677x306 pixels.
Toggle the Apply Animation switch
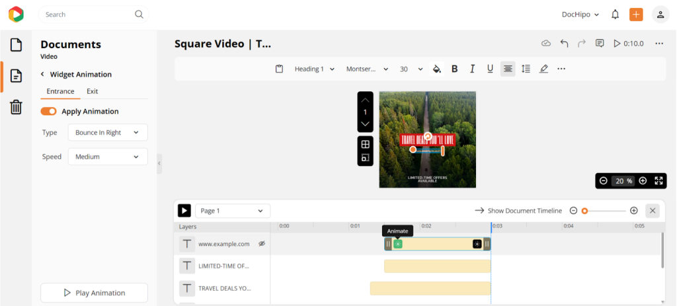pyautogui.click(x=48, y=111)
